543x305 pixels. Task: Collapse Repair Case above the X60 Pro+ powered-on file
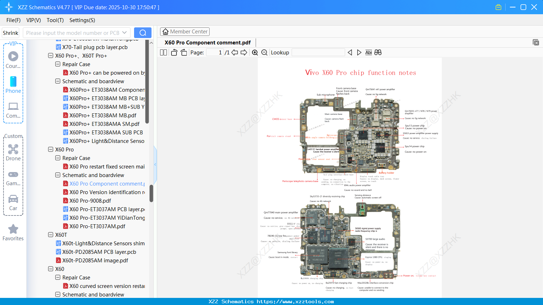58,64
